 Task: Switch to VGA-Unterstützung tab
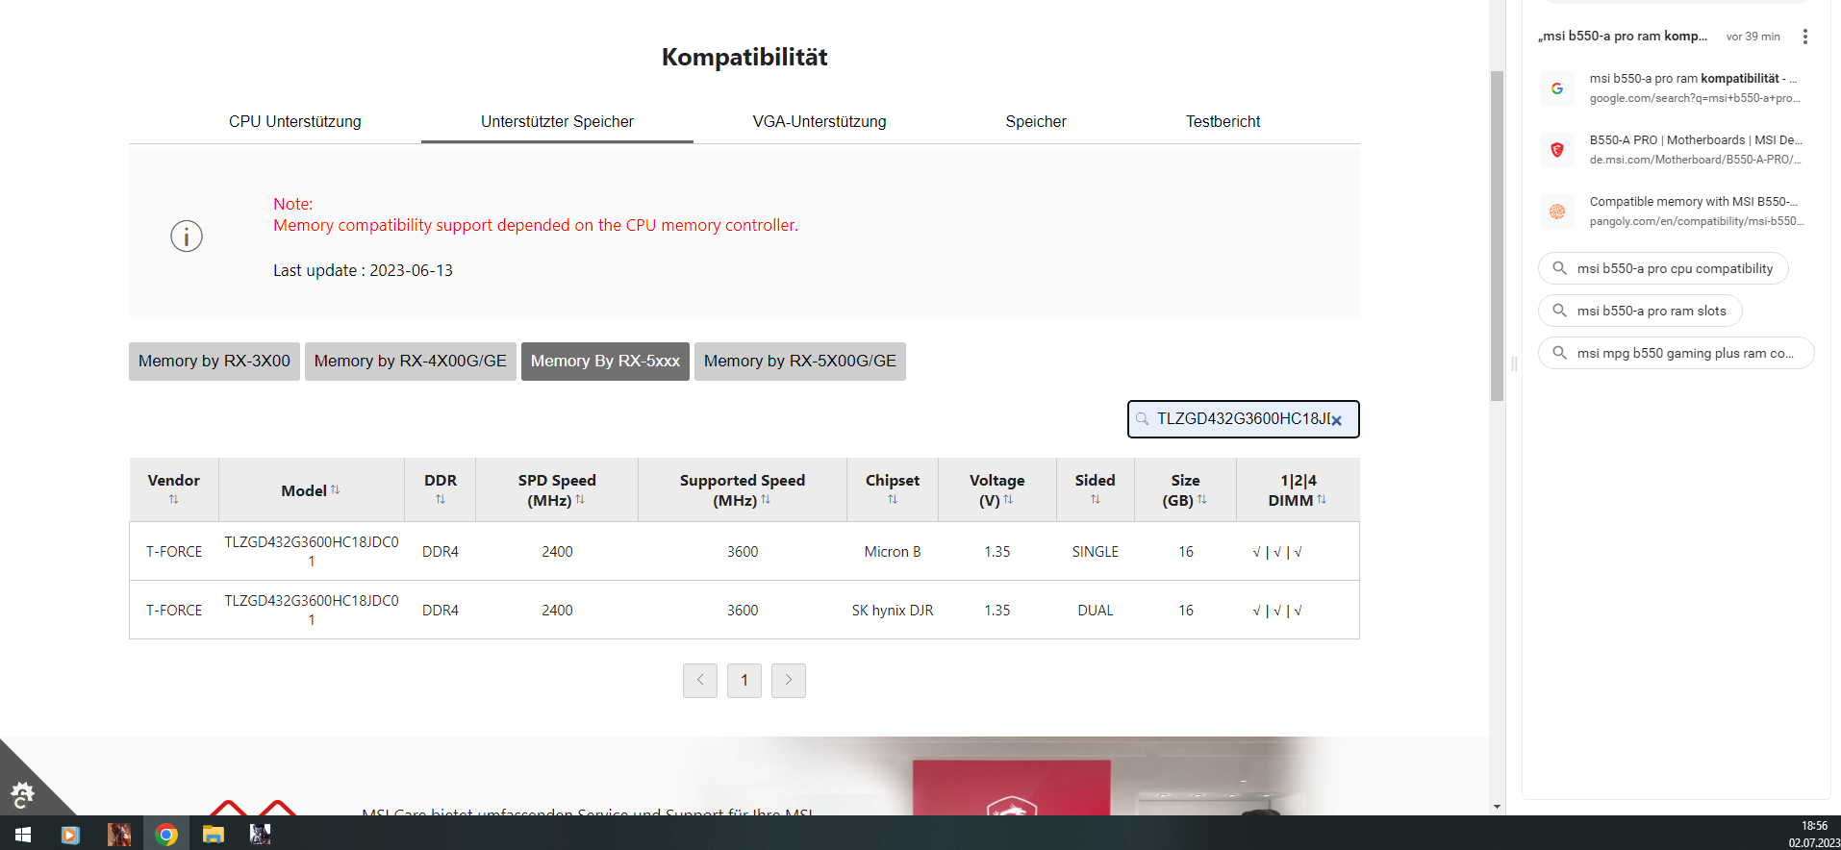[820, 122]
